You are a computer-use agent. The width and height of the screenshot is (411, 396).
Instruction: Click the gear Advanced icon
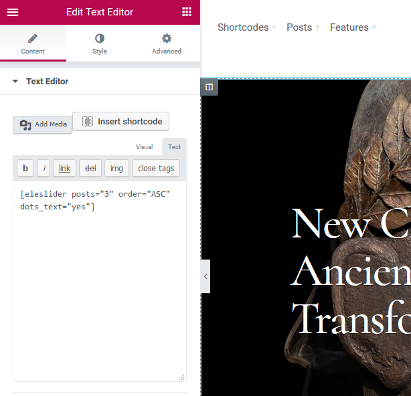pos(167,39)
